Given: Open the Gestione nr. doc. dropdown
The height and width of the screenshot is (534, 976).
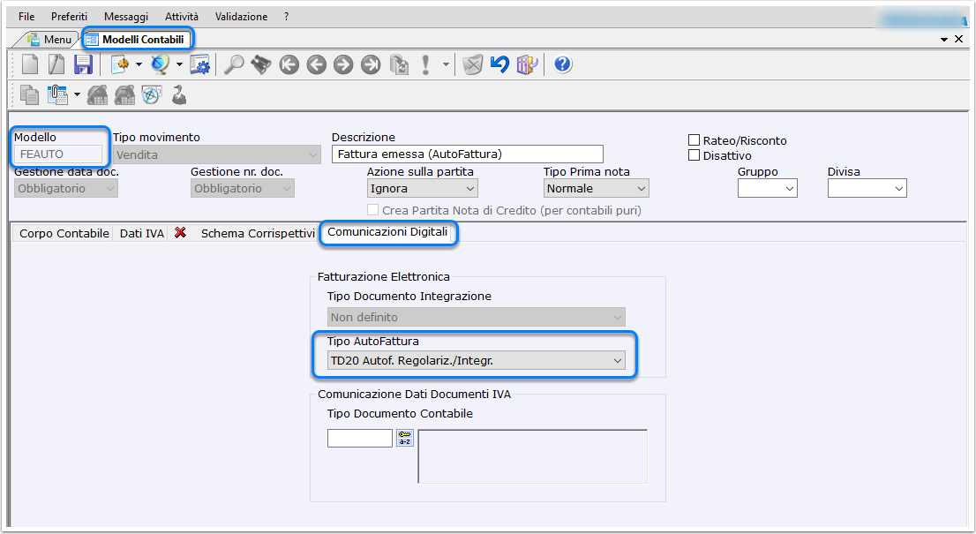Looking at the screenshot, I should (x=242, y=188).
